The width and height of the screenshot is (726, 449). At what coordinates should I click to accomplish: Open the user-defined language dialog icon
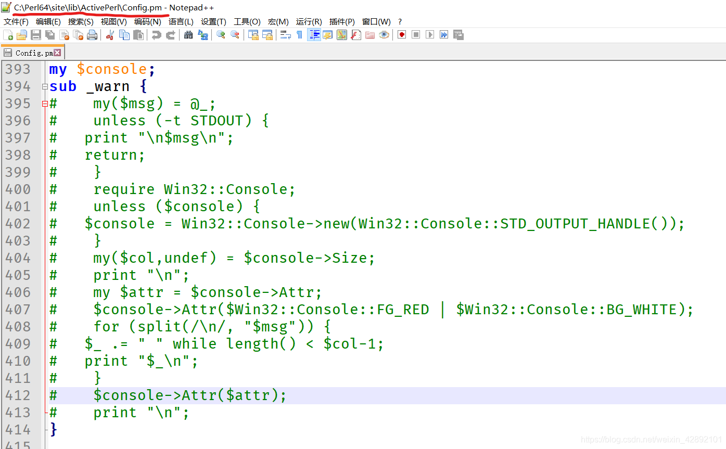pos(327,35)
